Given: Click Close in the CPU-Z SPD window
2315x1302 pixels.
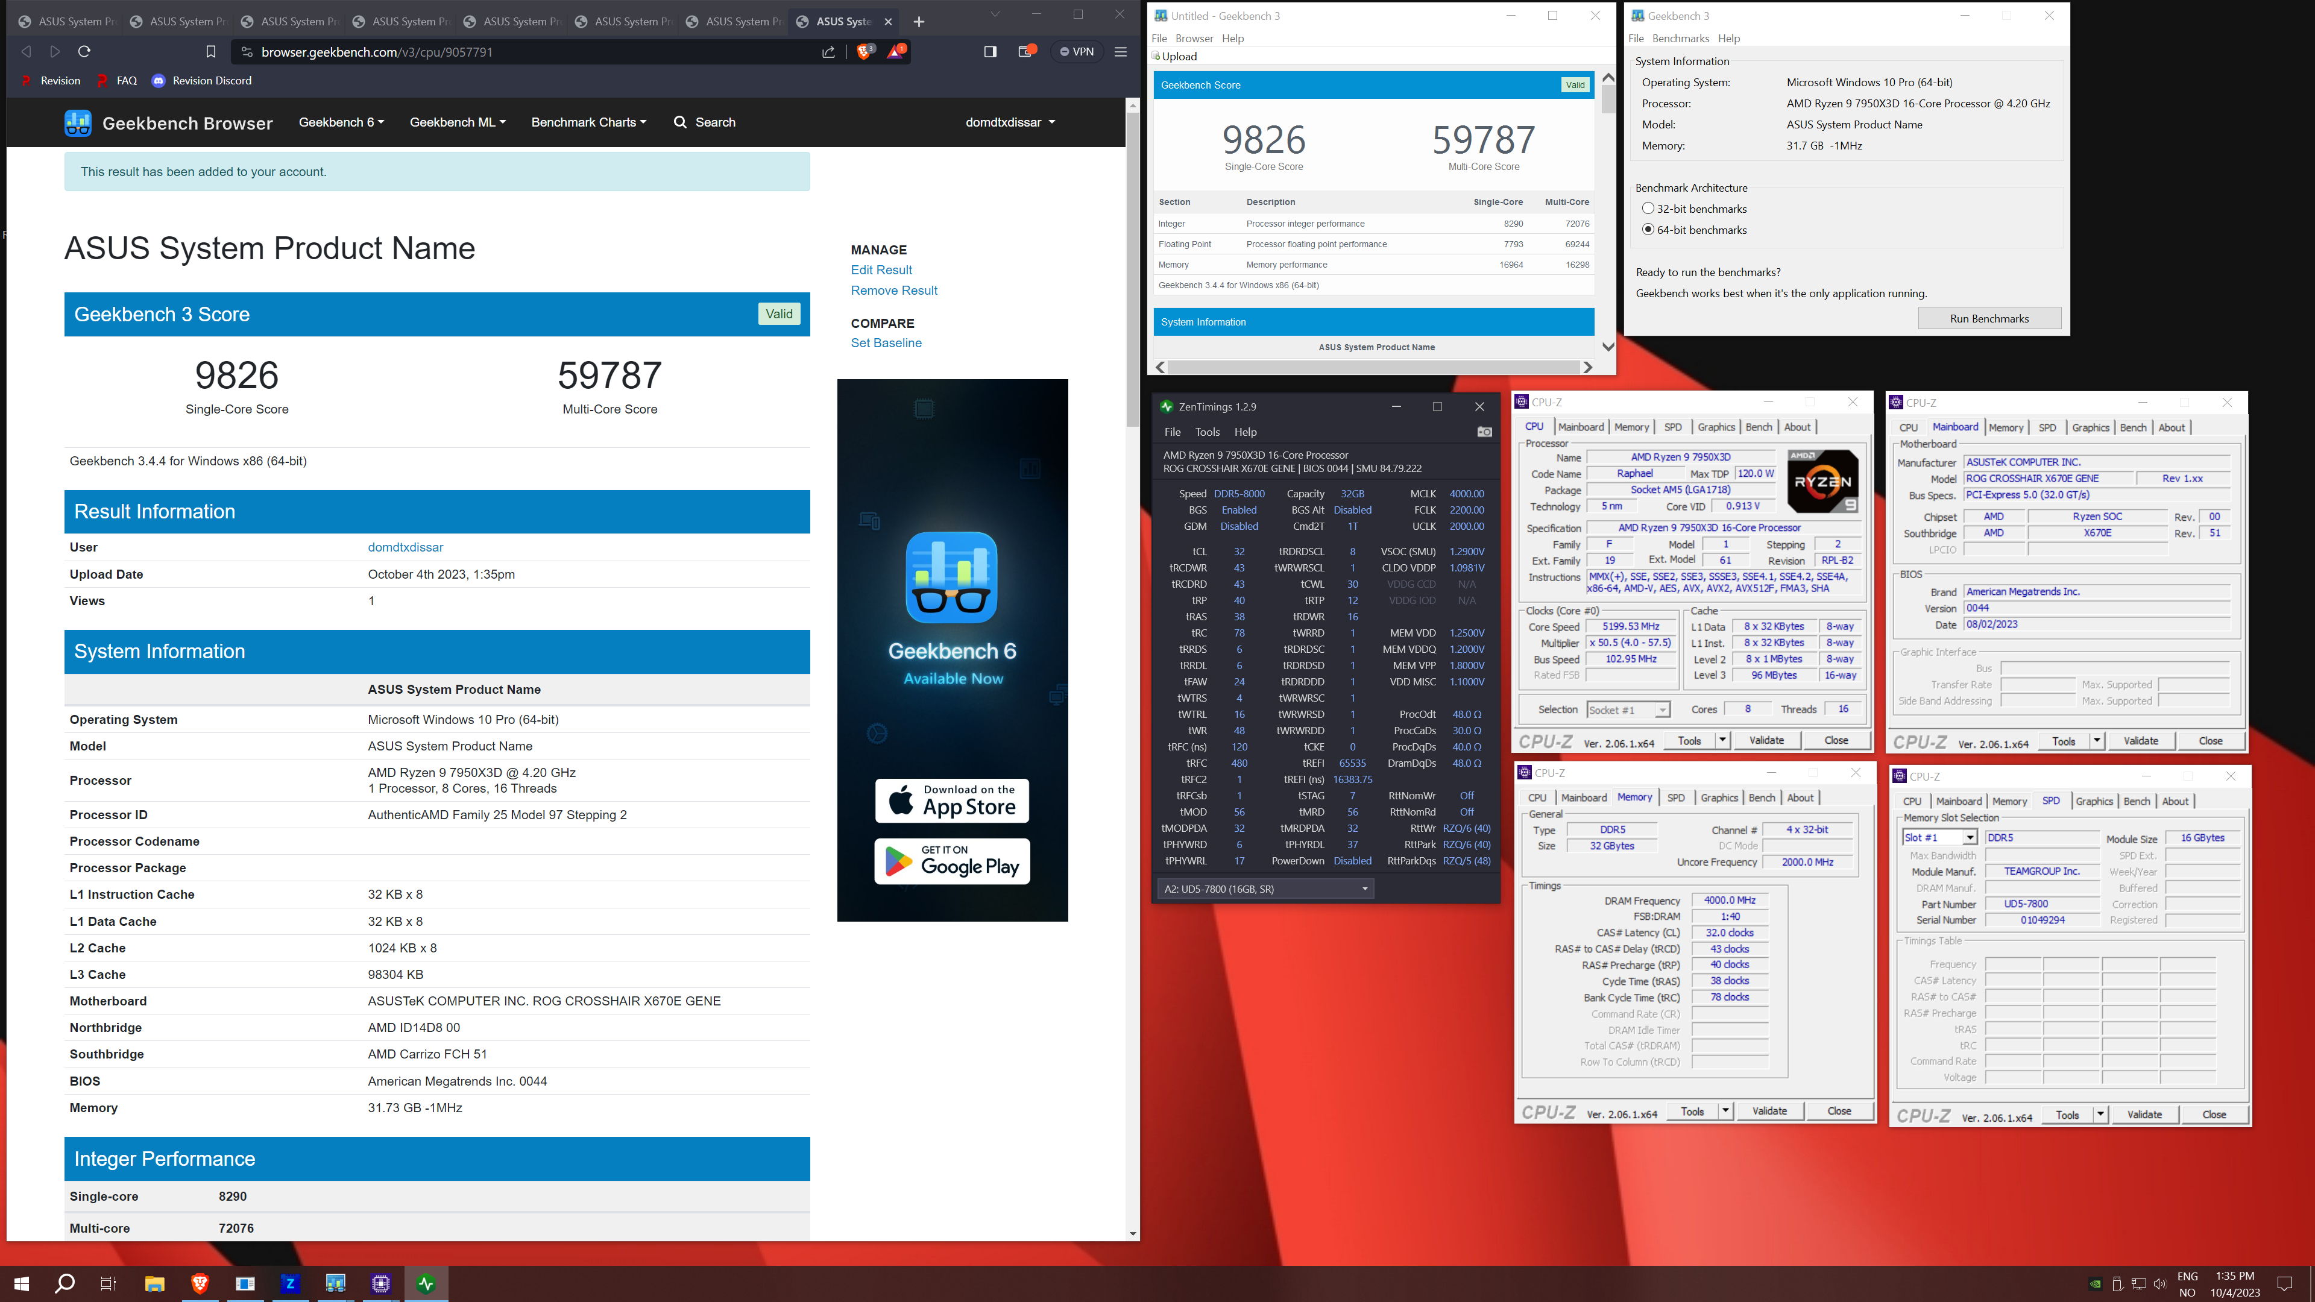Looking at the screenshot, I should [2214, 1114].
